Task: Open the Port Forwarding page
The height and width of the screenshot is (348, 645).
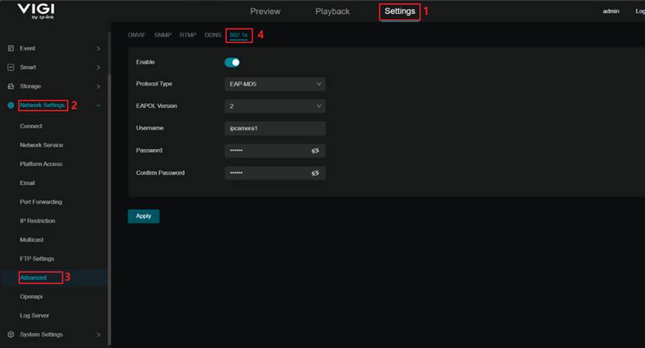Action: click(x=40, y=202)
